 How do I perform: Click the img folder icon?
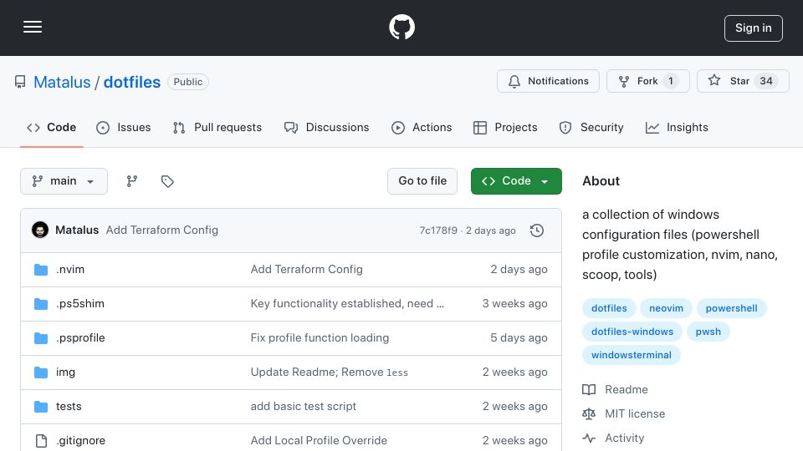pos(41,372)
